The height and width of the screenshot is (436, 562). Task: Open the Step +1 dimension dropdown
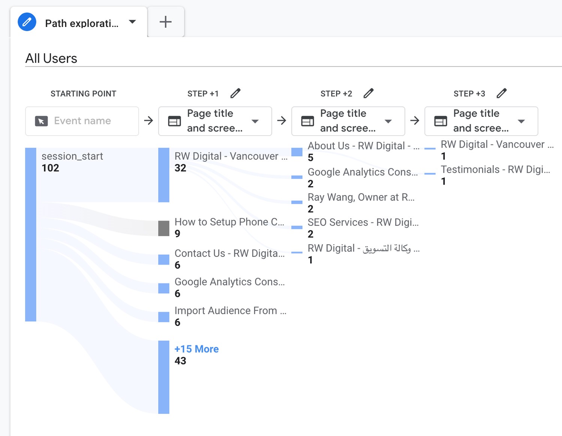[x=256, y=121]
